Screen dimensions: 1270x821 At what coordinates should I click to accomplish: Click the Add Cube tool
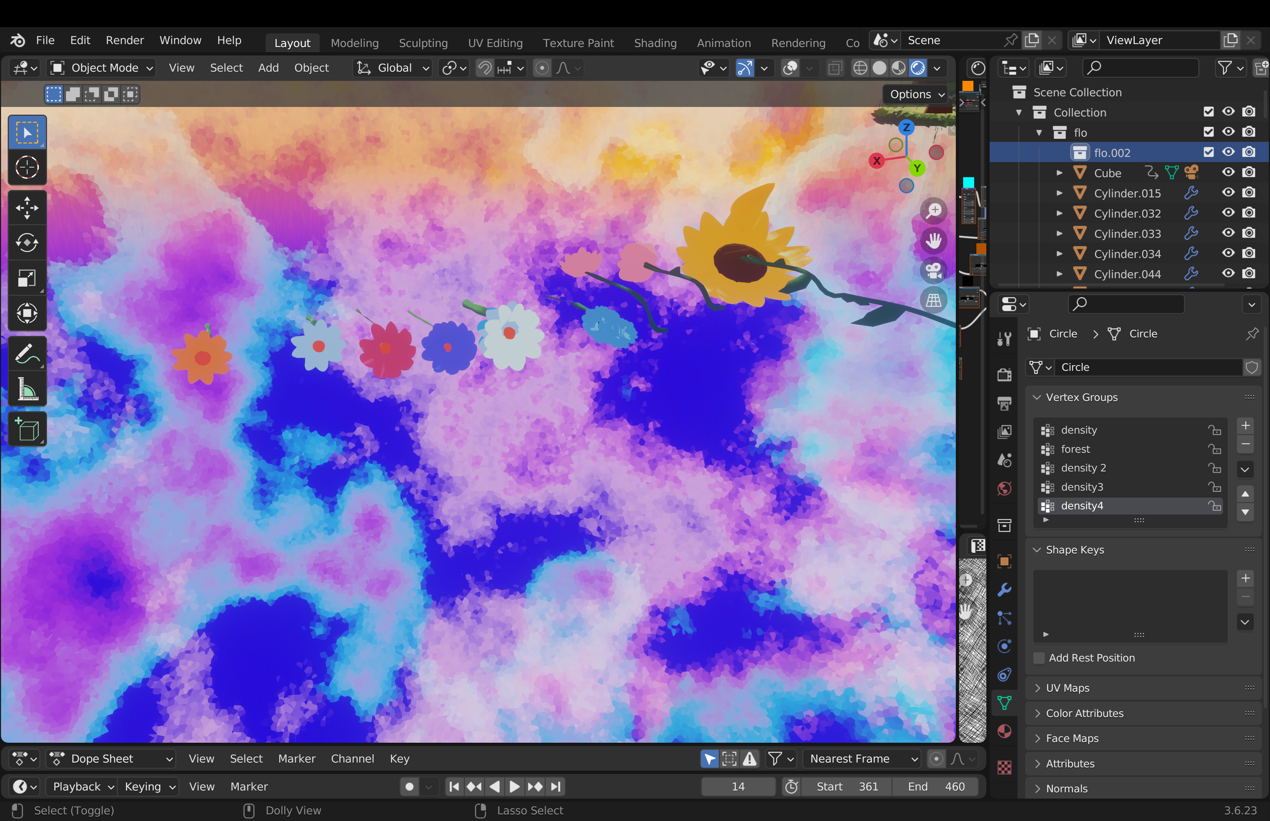[x=26, y=430]
